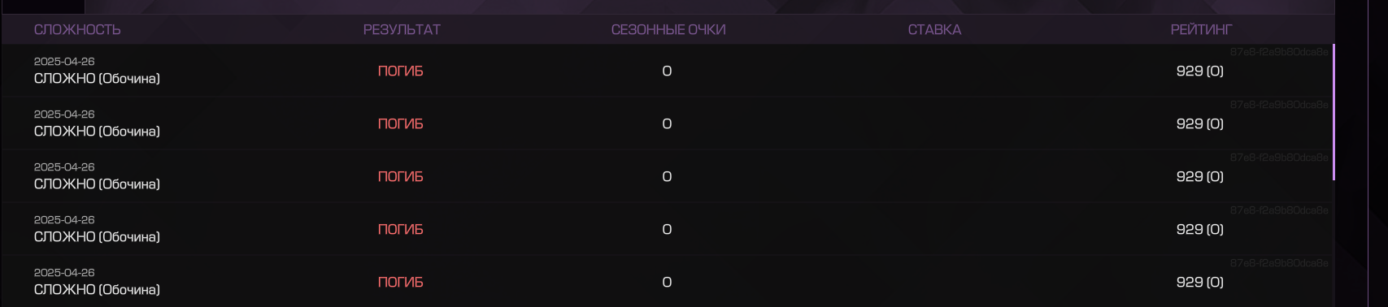
Task: Click the СТАВКА column header
Action: [x=934, y=30]
